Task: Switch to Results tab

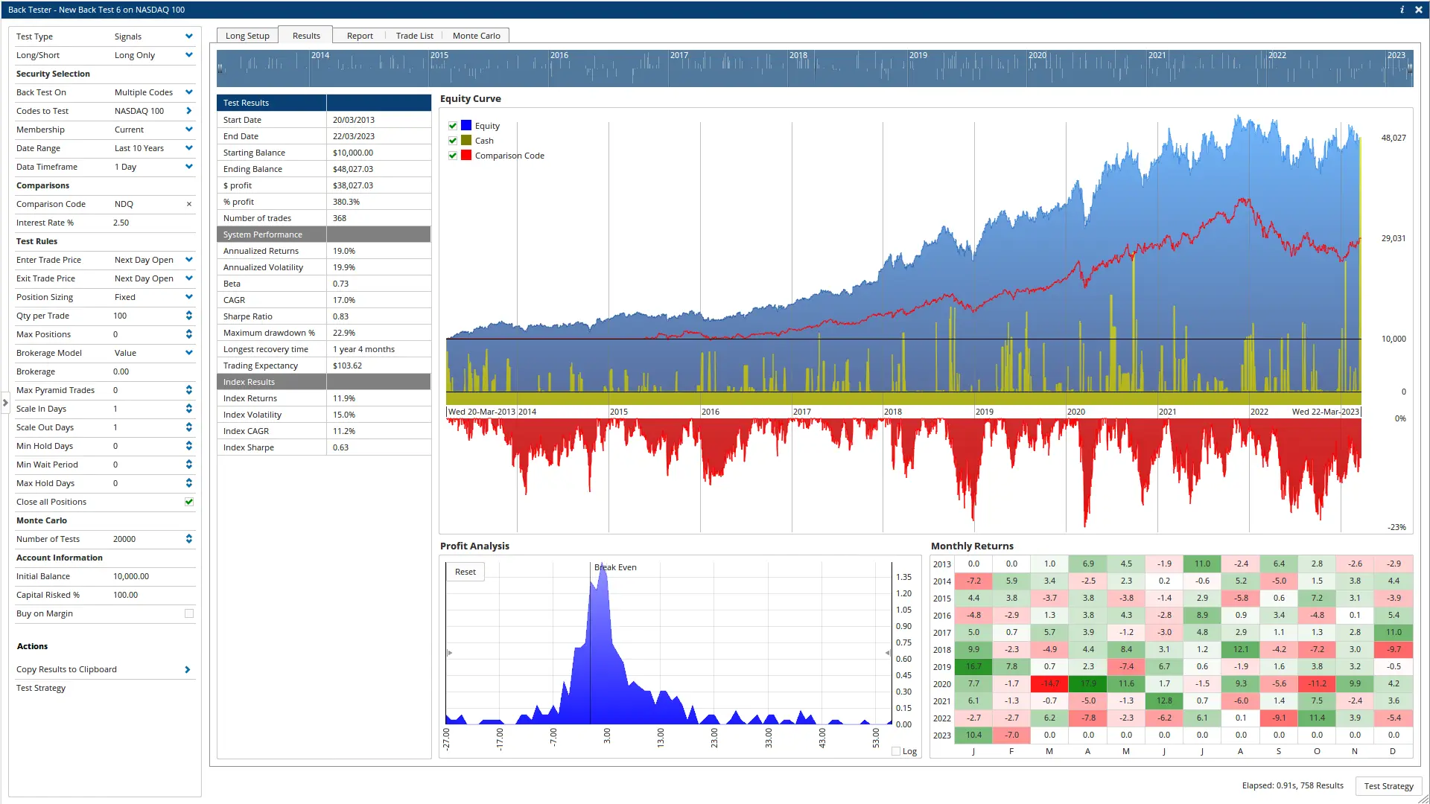Action: 306,36
